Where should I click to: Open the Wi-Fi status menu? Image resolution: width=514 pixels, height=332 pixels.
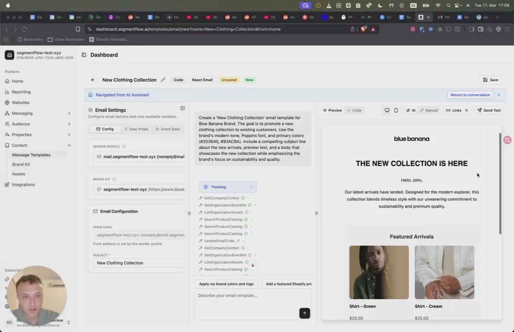coord(438,5)
